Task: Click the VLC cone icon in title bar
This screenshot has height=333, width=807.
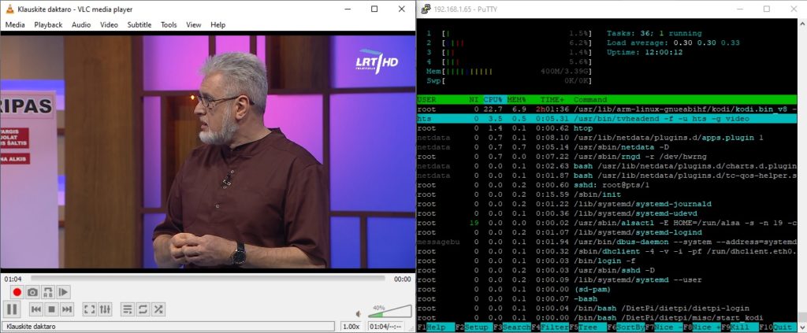Action: 9,9
